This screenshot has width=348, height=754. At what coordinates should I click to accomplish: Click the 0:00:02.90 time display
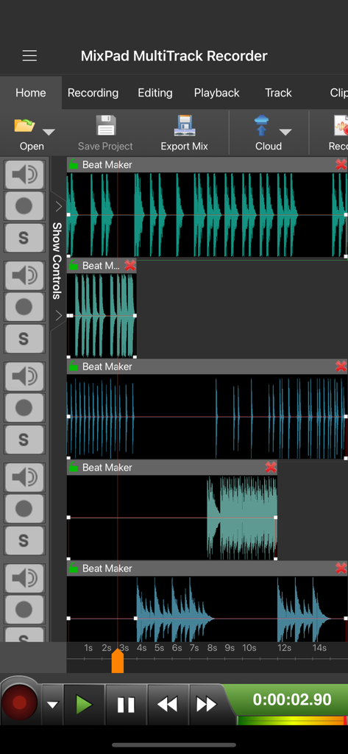click(x=292, y=700)
